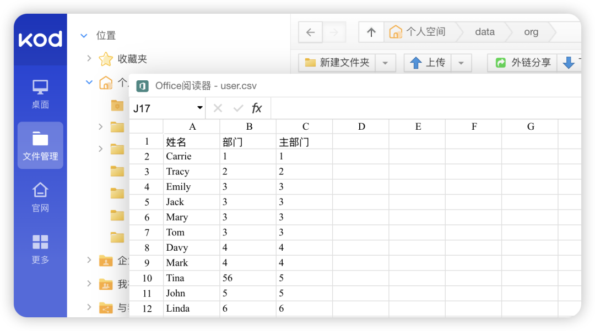Select header cell 部门 in column B

pos(248,142)
